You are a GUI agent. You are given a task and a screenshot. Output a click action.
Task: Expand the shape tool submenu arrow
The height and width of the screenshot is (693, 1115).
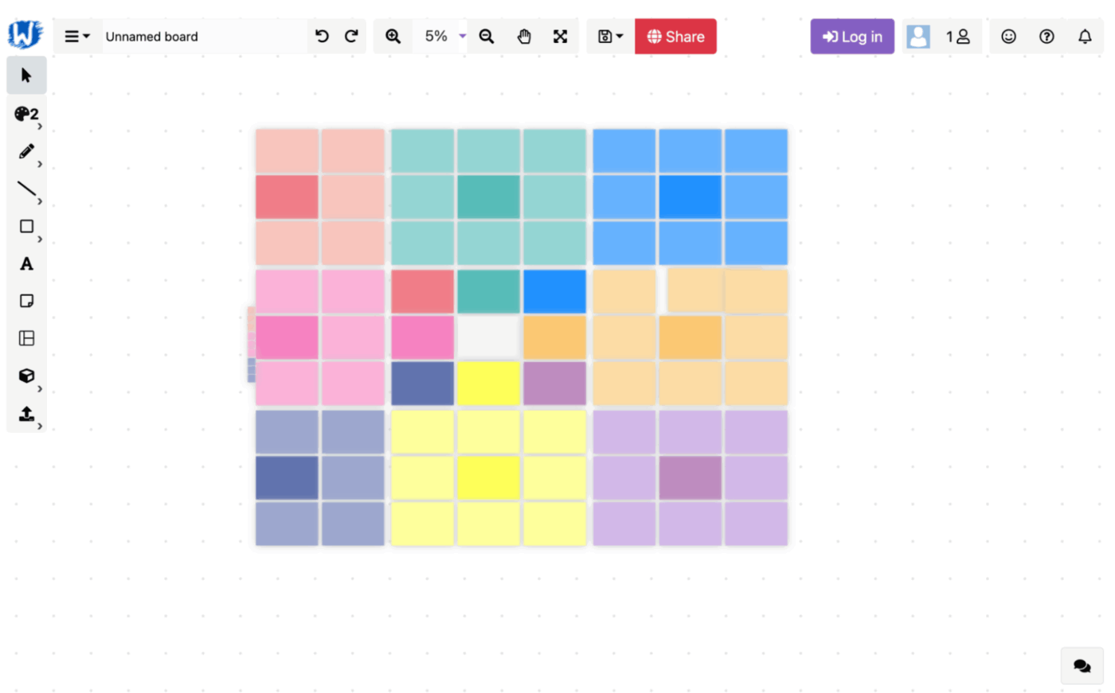[40, 239]
